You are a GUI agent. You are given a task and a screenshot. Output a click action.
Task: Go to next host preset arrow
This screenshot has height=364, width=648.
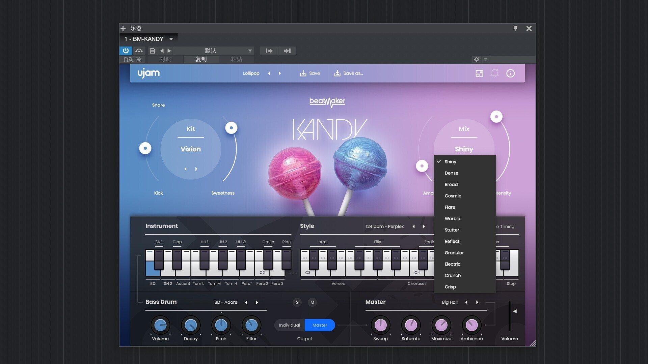[x=169, y=51]
